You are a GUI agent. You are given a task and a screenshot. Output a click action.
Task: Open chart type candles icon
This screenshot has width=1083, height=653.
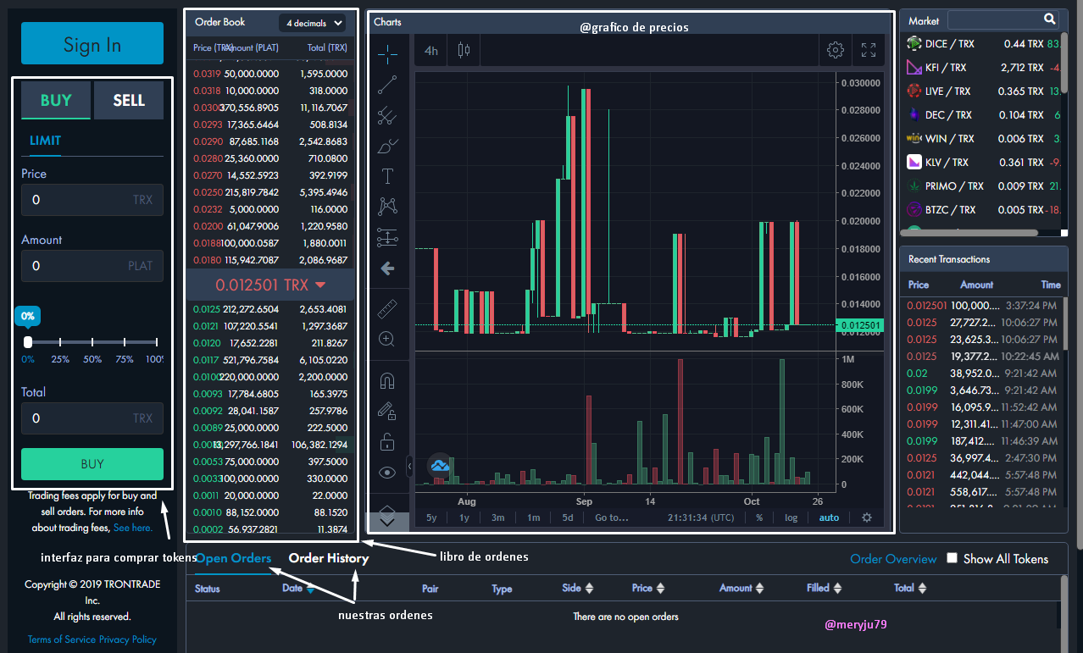[x=464, y=50]
